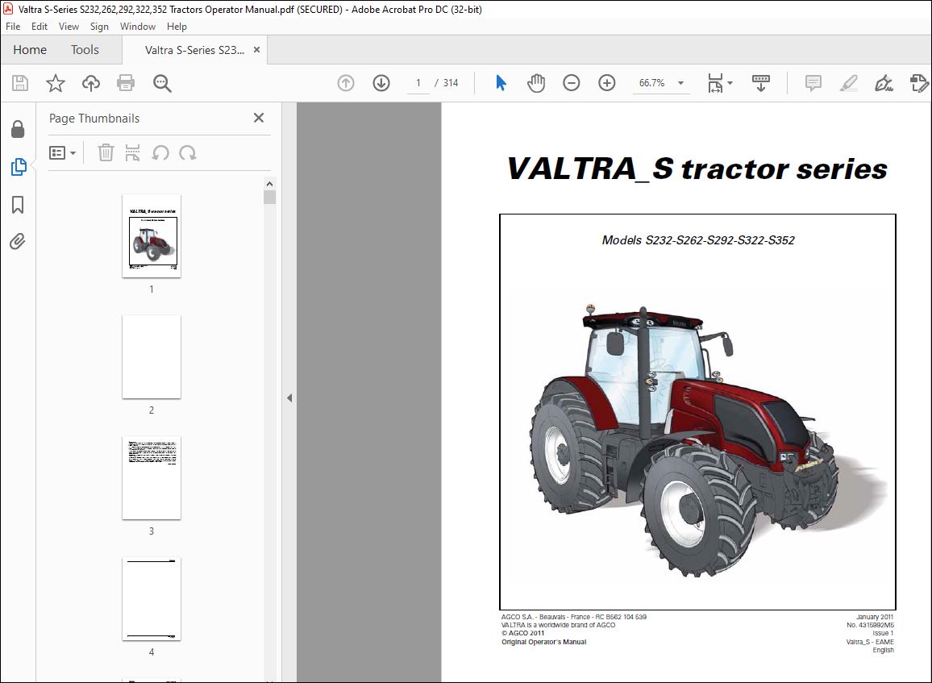
Task: Click the 'January 2011' text
Action: coord(874,617)
